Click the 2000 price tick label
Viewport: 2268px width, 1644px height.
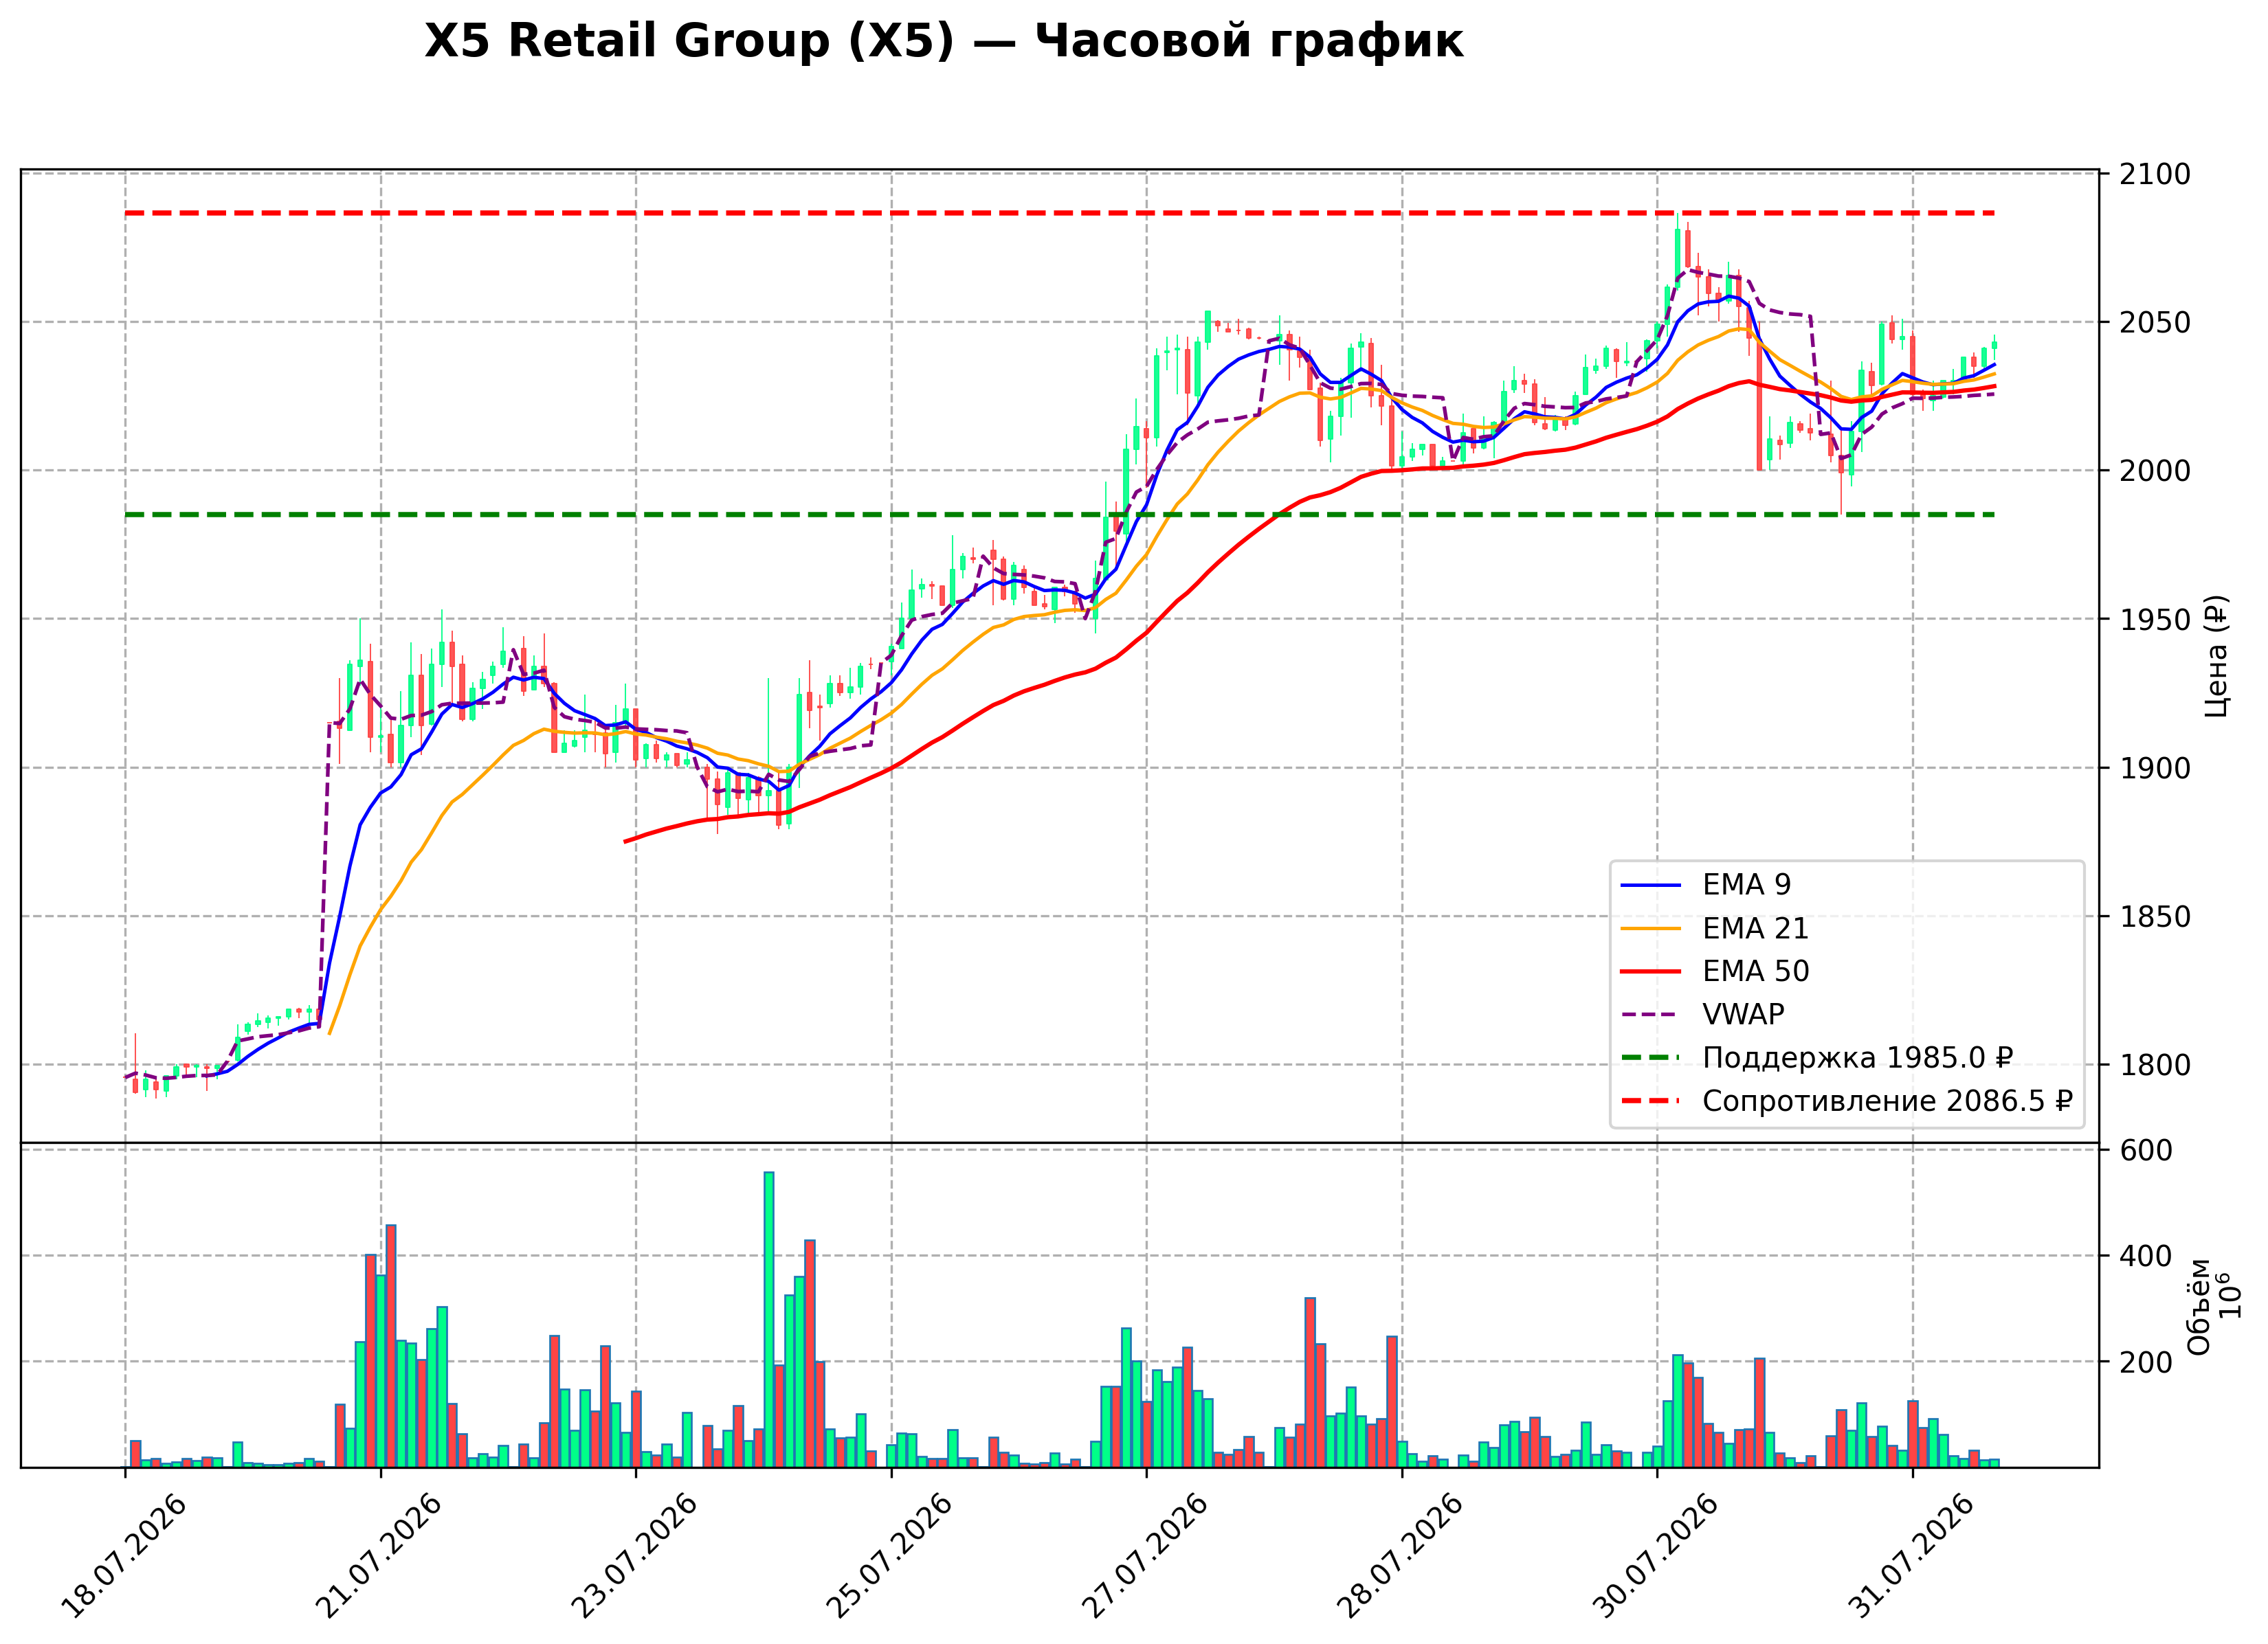[x=2155, y=471]
